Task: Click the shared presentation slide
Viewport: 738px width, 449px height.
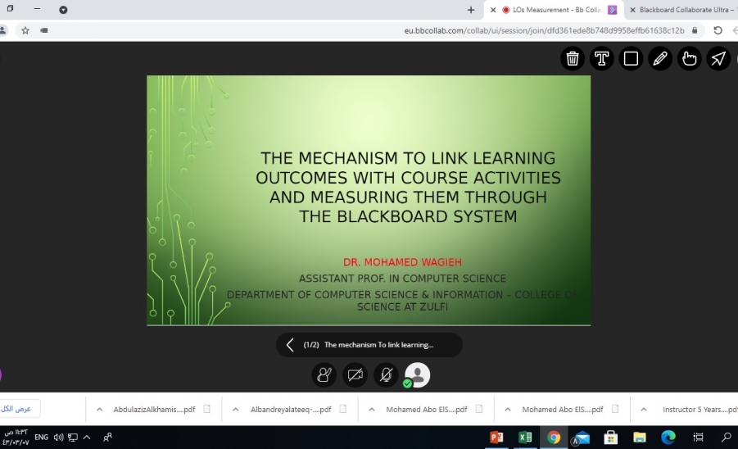Action: pyautogui.click(x=369, y=201)
